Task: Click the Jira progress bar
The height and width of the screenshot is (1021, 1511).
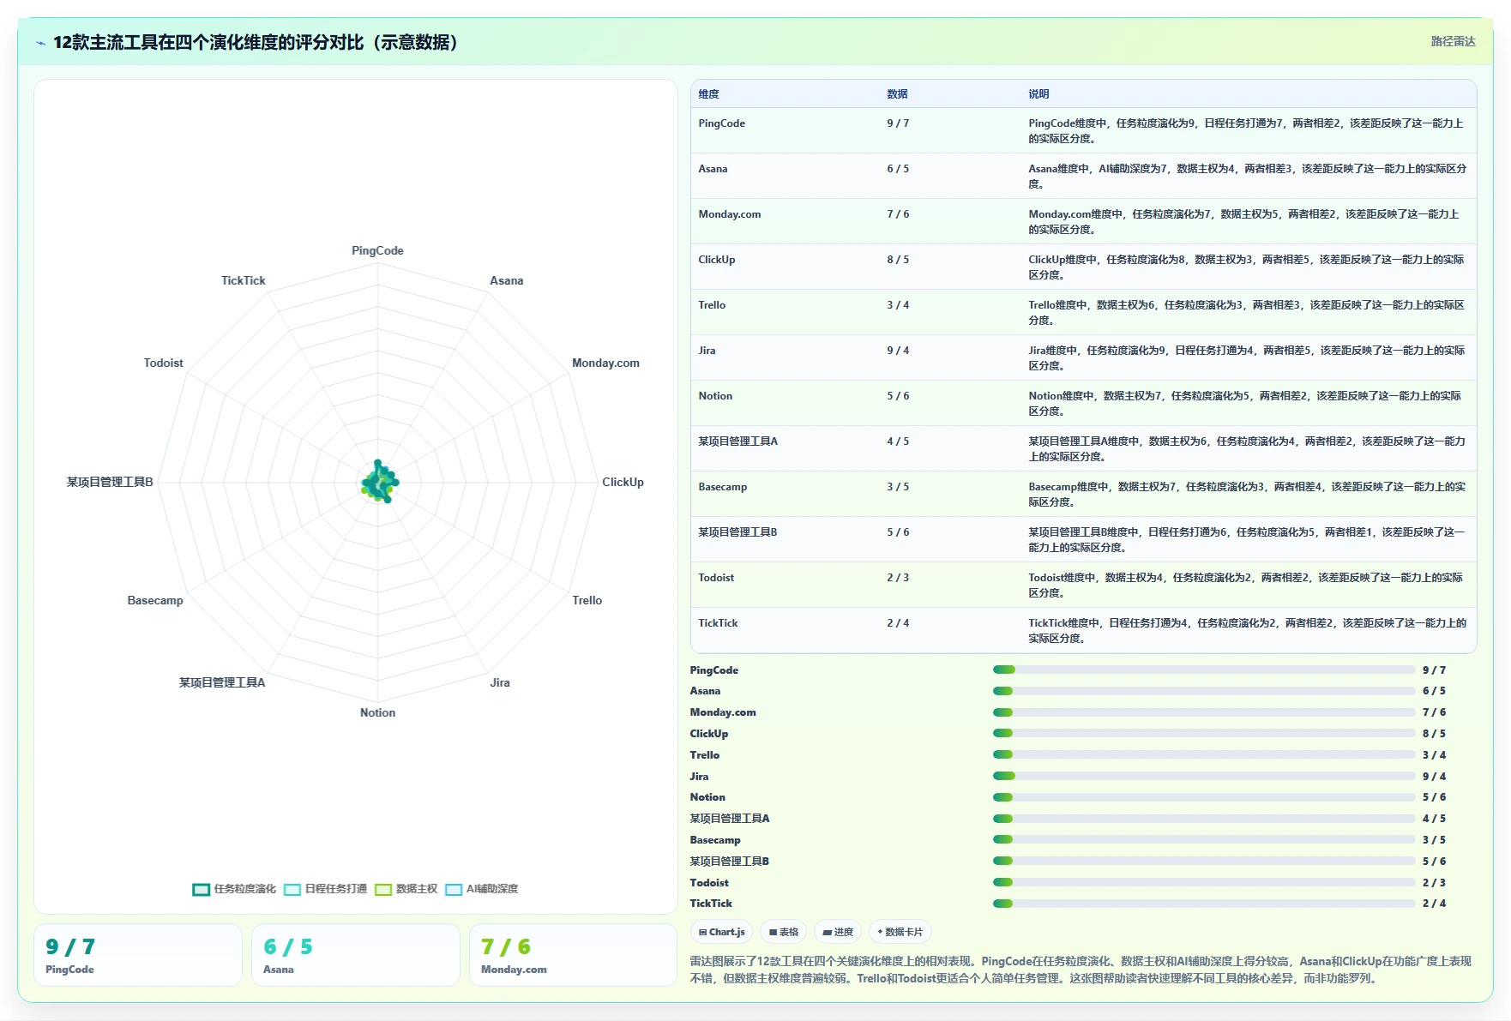Action: tap(1204, 776)
